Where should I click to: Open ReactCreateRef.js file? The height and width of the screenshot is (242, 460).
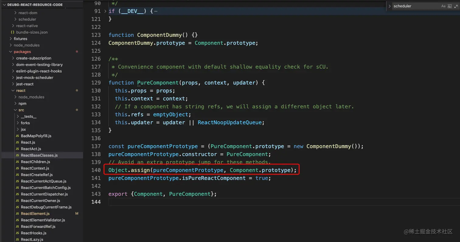coord(37,175)
